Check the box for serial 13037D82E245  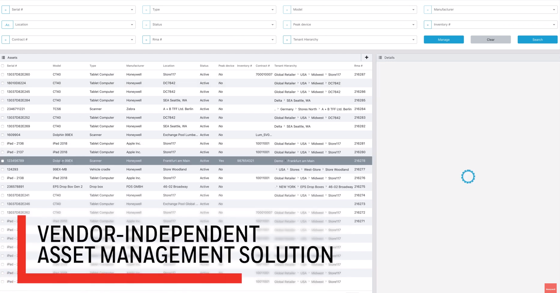click(3, 92)
